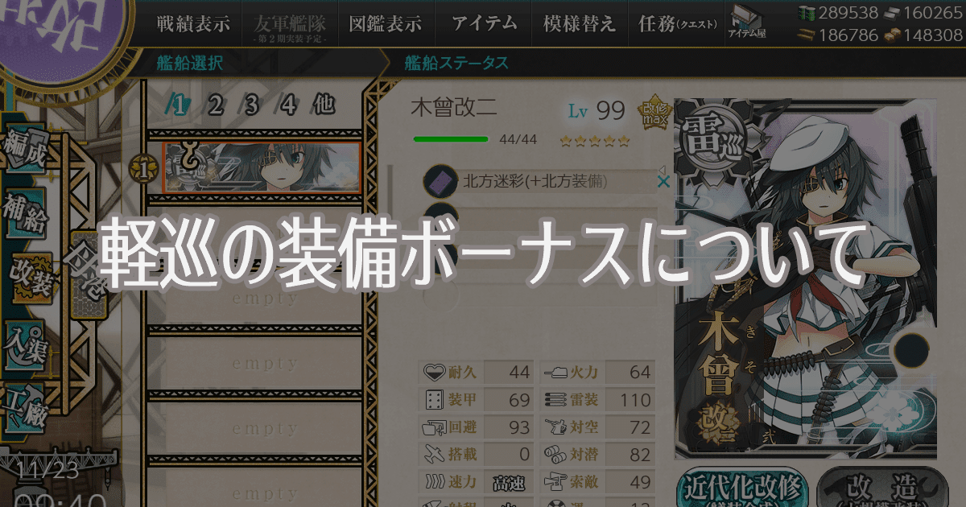966x507 pixels.
Task: Open the 図鑑表示 encyclopedia menu
Action: 385,24
